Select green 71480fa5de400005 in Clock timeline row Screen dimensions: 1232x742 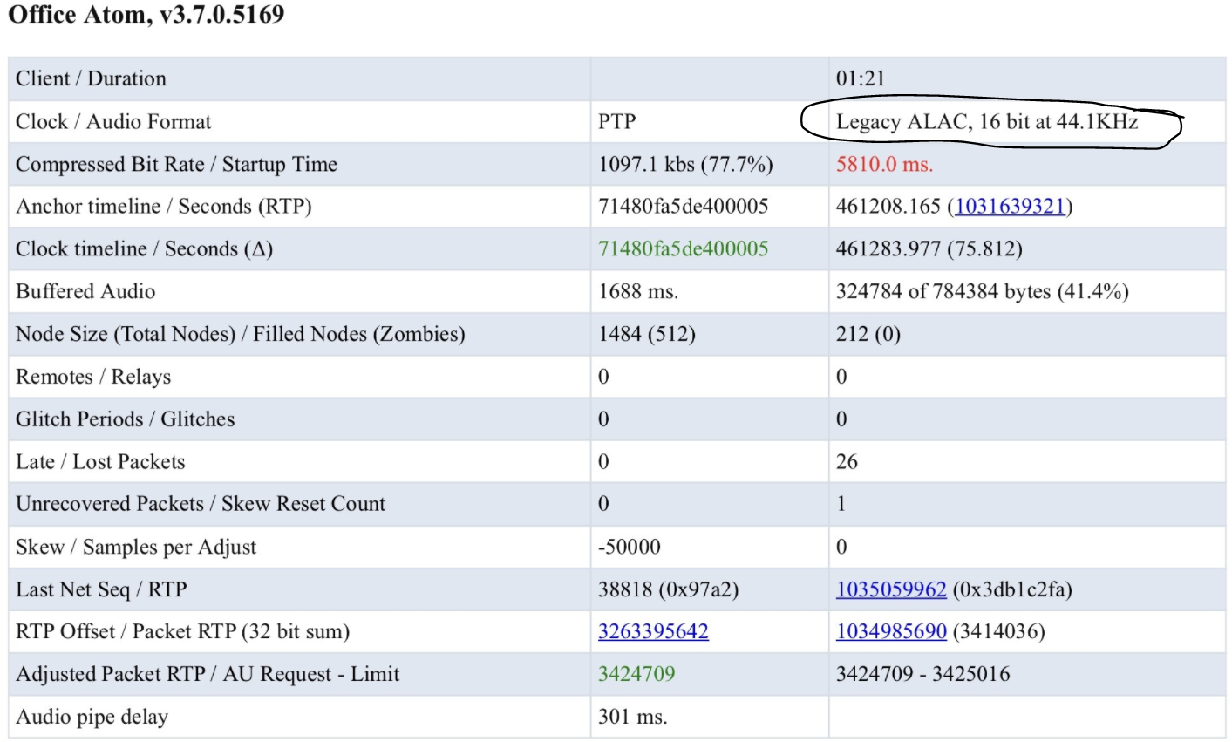(684, 249)
